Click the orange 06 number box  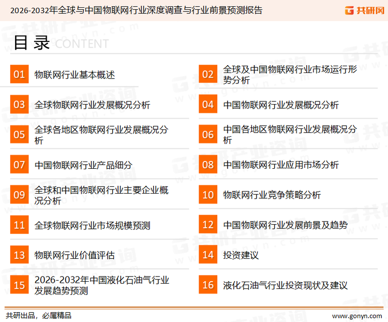point(208,134)
